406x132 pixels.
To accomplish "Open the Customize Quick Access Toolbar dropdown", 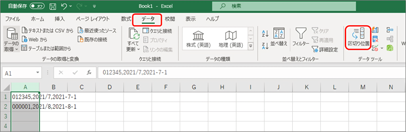I will (x=94, y=6).
